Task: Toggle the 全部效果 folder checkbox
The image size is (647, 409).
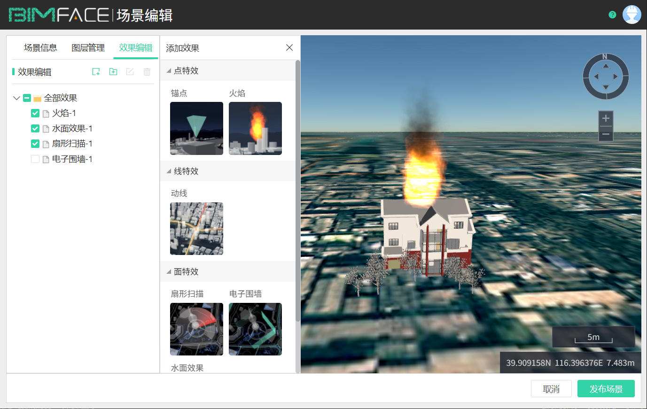Action: [x=27, y=98]
